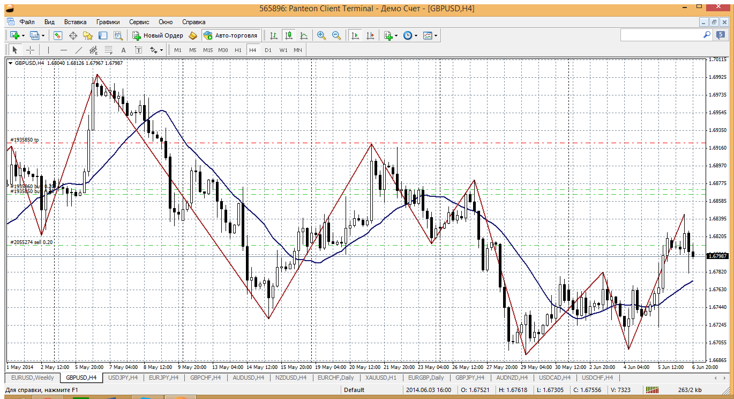Click the Zoom Out magnifier icon
Viewport: 734px width, 399px height.
[x=336, y=35]
